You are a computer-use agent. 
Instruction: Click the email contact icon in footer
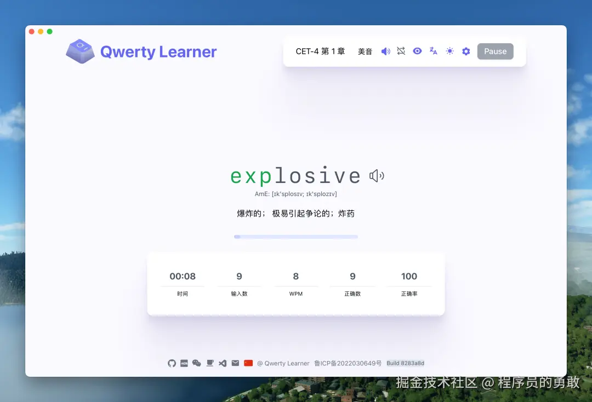(235, 363)
